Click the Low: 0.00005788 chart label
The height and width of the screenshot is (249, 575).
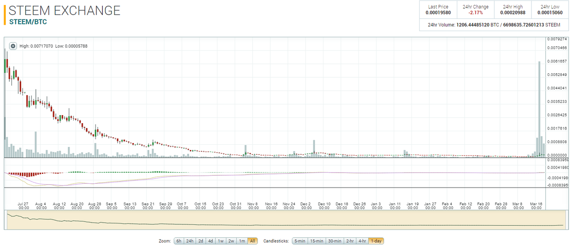[x=71, y=46]
